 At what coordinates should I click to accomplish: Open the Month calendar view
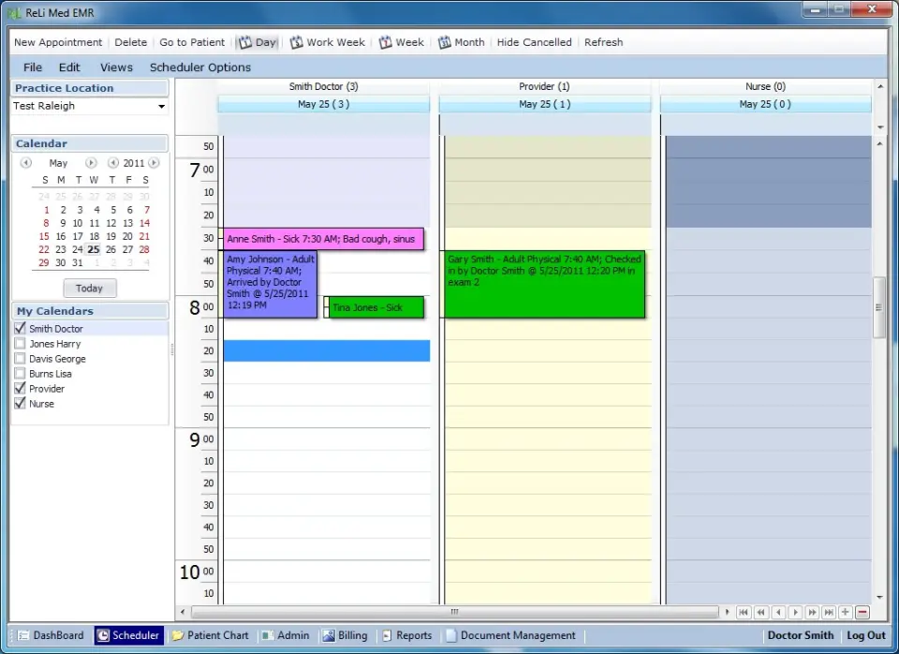461,42
